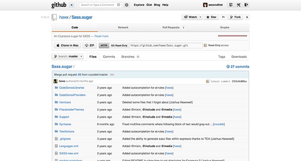Click Clone in Mac button
The height and width of the screenshot is (161, 301).
click(67, 45)
